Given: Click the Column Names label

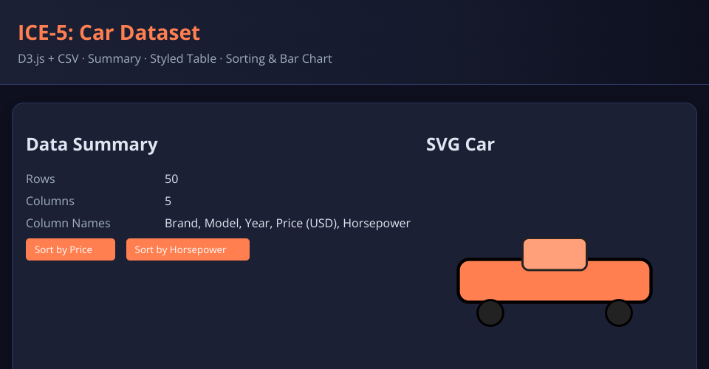Looking at the screenshot, I should 68,223.
